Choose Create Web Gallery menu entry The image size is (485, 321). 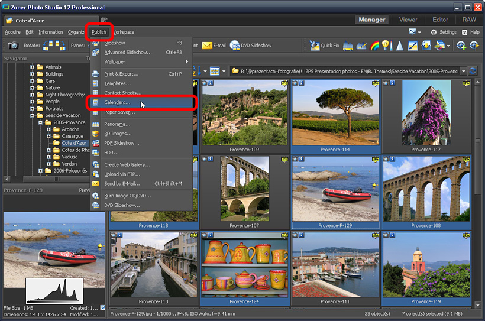[141, 165]
